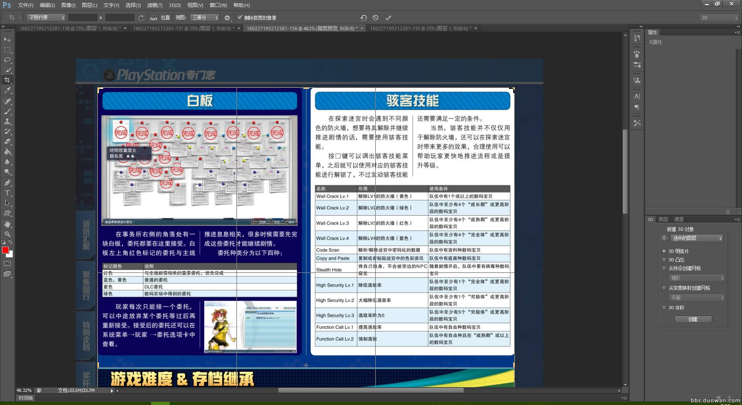Select the Zoom tool

[7, 234]
